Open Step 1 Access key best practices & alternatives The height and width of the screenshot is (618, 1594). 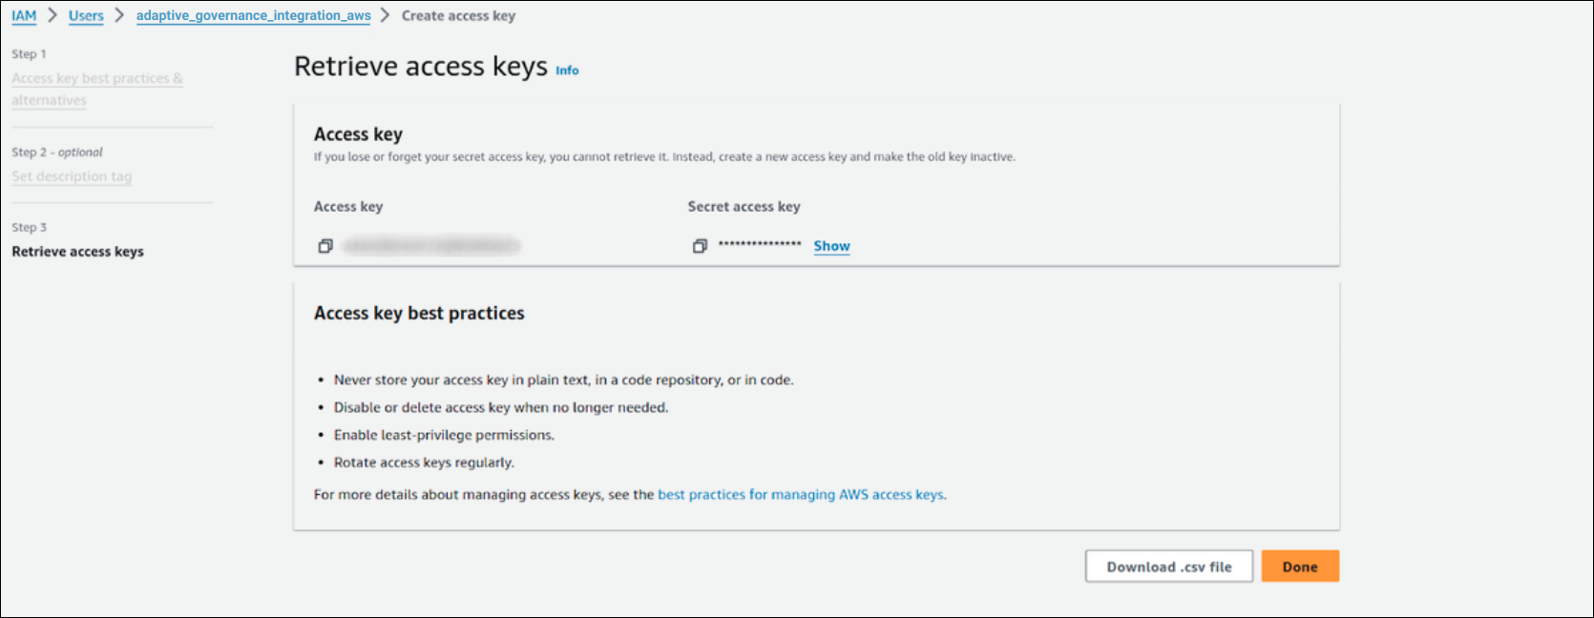[96, 89]
